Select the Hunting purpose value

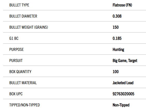(x=118, y=50)
